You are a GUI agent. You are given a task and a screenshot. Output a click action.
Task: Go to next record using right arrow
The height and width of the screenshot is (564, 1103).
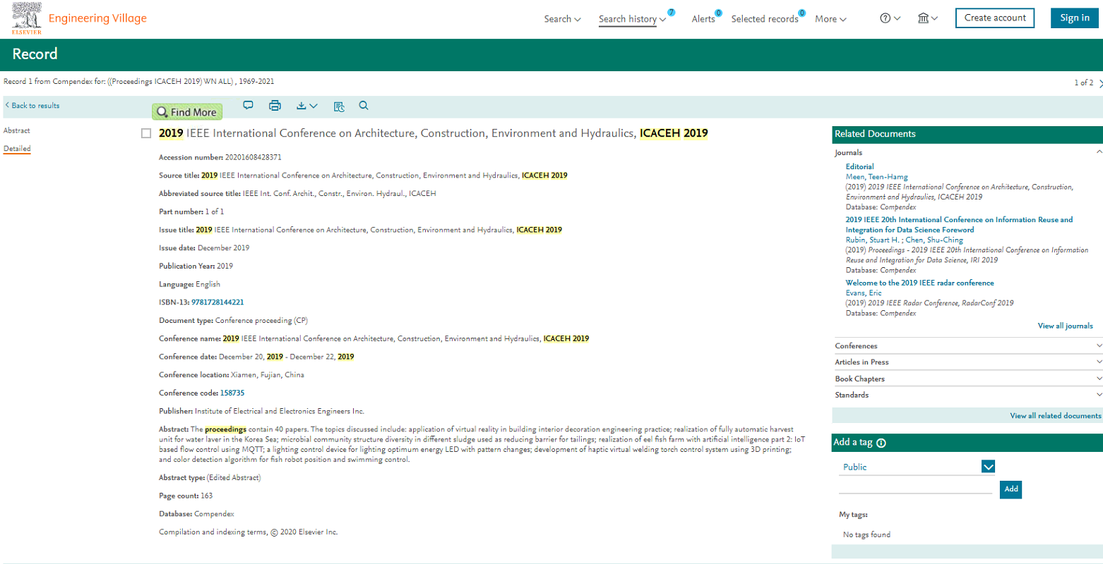(x=1100, y=83)
